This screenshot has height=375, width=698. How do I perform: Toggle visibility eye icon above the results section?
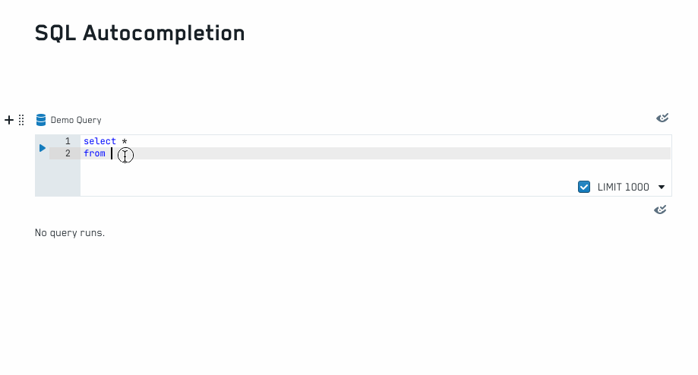coord(660,210)
